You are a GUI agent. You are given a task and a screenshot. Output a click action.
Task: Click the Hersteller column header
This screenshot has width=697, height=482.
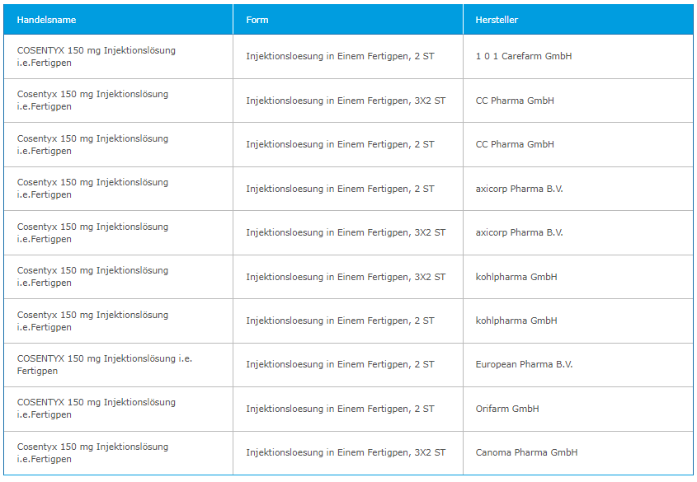tap(497, 20)
